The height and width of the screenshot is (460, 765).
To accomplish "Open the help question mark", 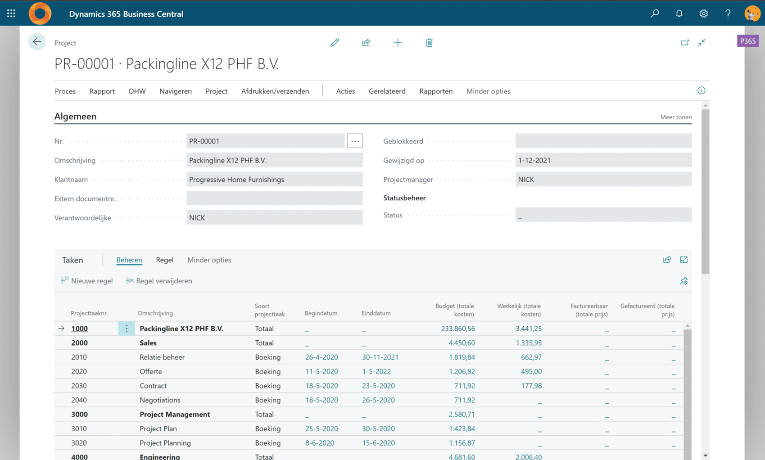I will click(x=728, y=14).
